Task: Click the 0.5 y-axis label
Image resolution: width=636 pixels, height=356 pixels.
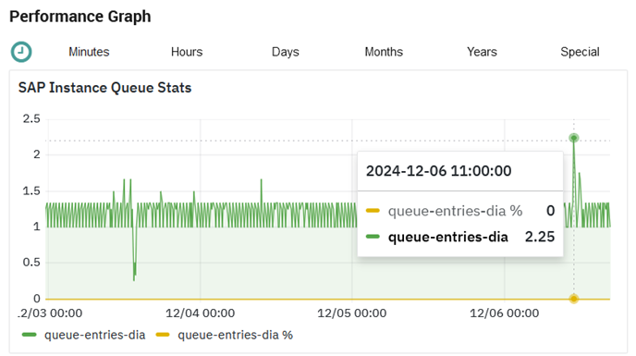Action: pyautogui.click(x=31, y=263)
